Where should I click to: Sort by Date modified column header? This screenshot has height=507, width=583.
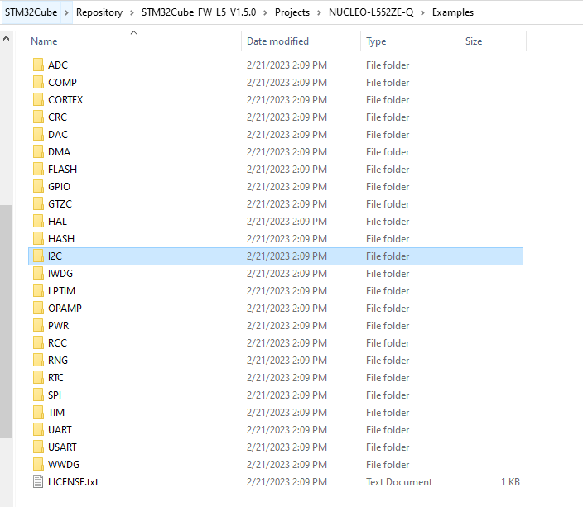click(277, 41)
